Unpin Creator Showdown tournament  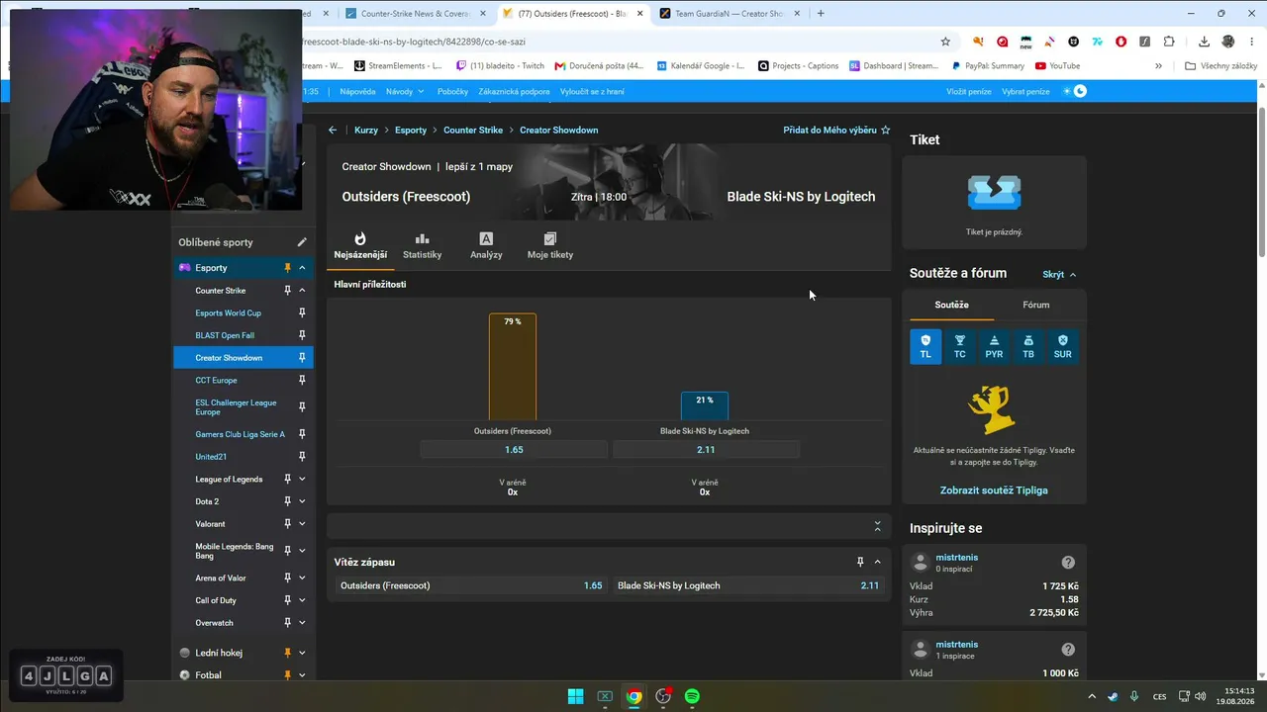click(302, 358)
